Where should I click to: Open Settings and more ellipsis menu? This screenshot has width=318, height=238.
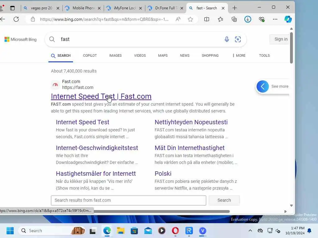pos(275,19)
